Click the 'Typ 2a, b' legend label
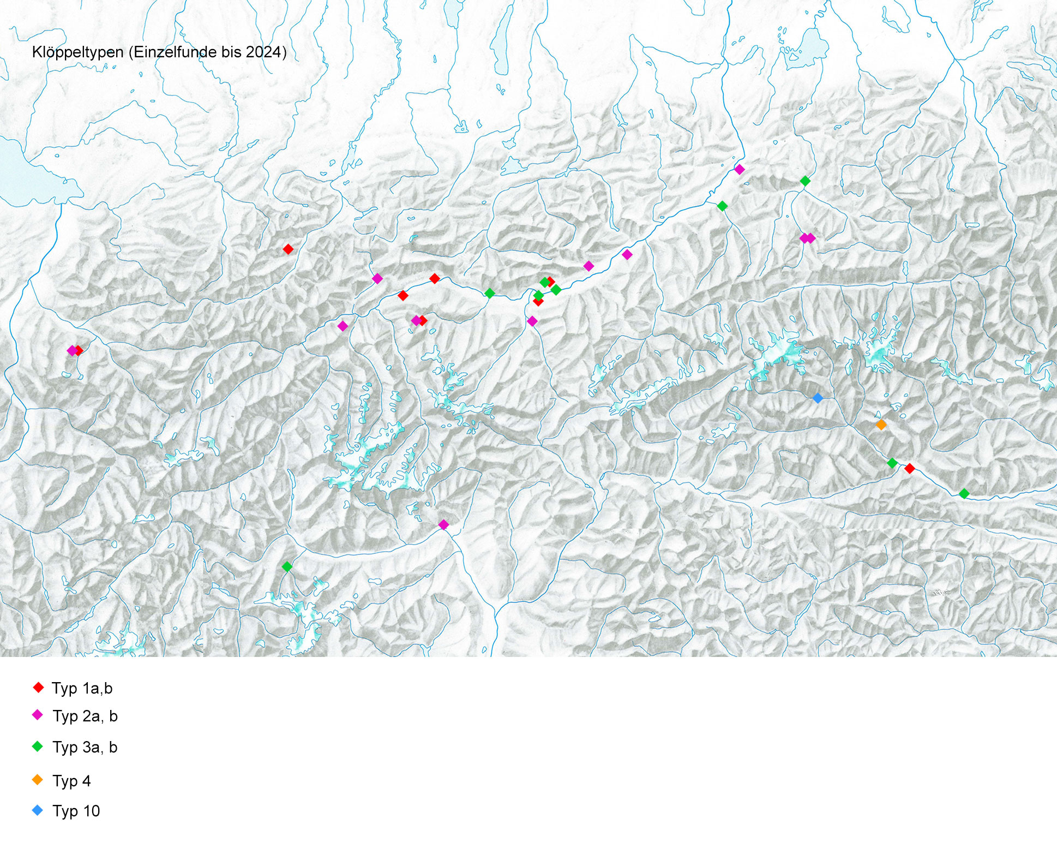The image size is (1057, 842). tap(85, 716)
